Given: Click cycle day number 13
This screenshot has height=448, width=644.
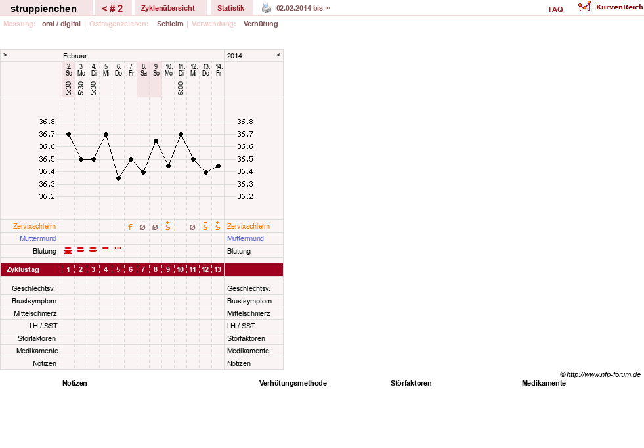Looking at the screenshot, I should tap(218, 269).
